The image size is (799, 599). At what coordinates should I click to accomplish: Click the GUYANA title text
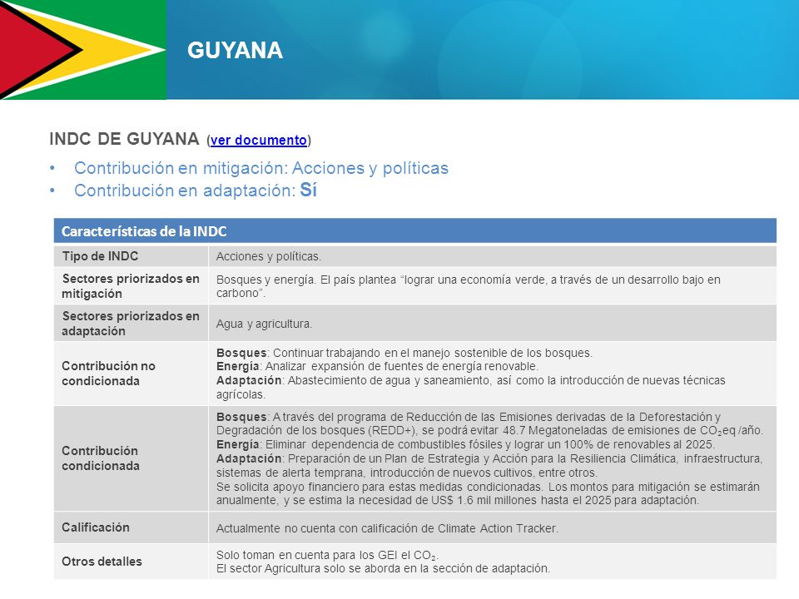pyautogui.click(x=235, y=51)
